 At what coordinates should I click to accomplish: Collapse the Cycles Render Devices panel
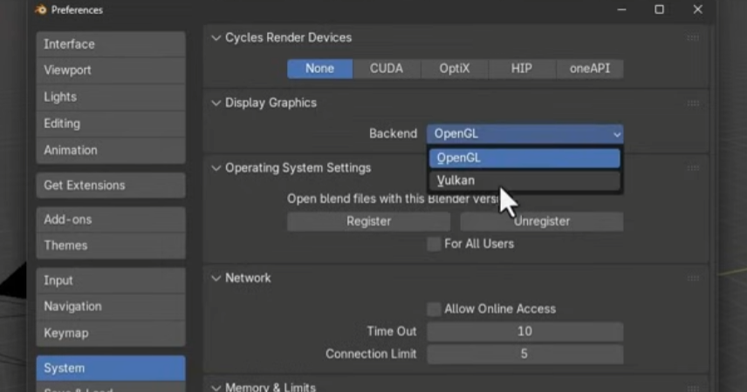tap(216, 37)
